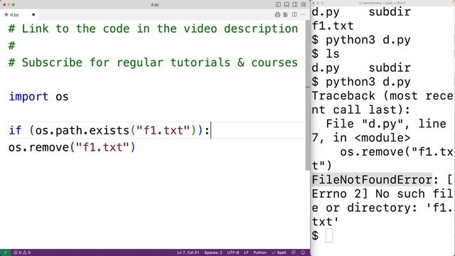The width and height of the screenshot is (455, 256).
Task: Click unsaved dot on d.py tab
Action: pos(33,14)
